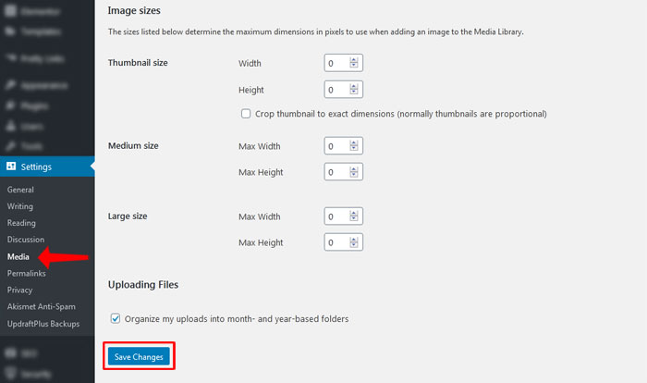Open the Media settings submenu item

(x=18, y=256)
